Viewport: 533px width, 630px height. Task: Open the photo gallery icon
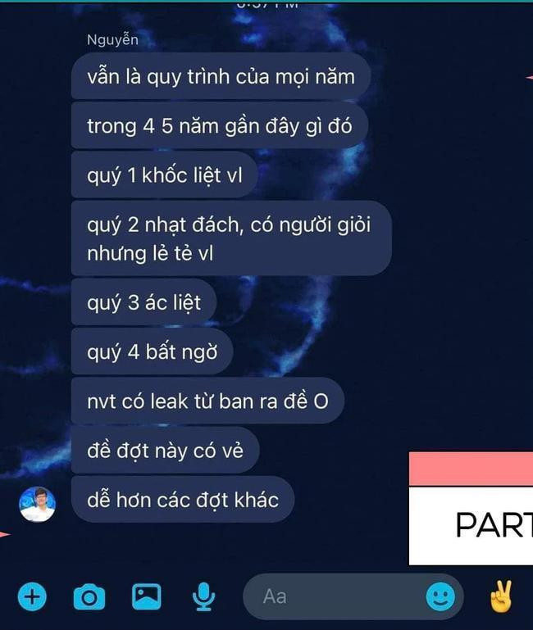(x=147, y=596)
